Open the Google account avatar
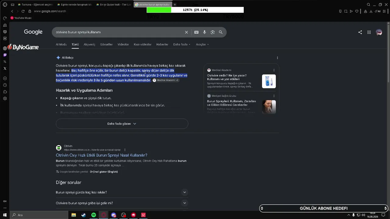This screenshot has height=219, width=390. coord(379,32)
